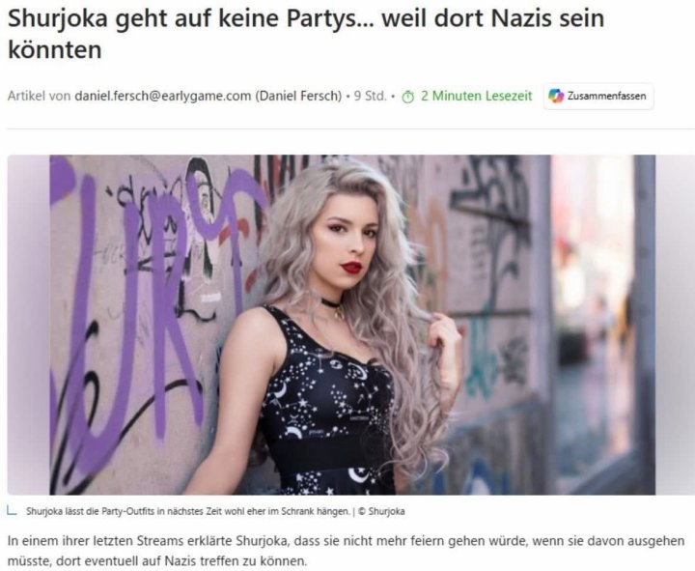The width and height of the screenshot is (695, 571).
Task: Open the article photo of Shurjoka
Action: (x=352, y=325)
